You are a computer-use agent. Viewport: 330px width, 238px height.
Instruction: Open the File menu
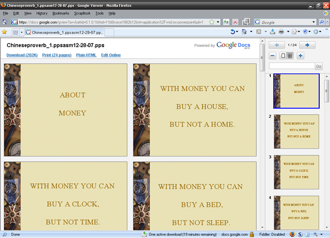[x=6, y=13]
